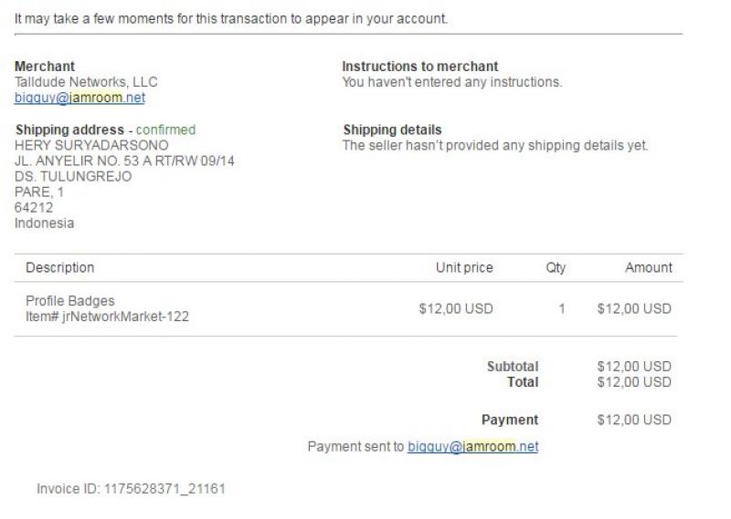Click the Unit price column header
The image size is (731, 519).
pos(464,267)
